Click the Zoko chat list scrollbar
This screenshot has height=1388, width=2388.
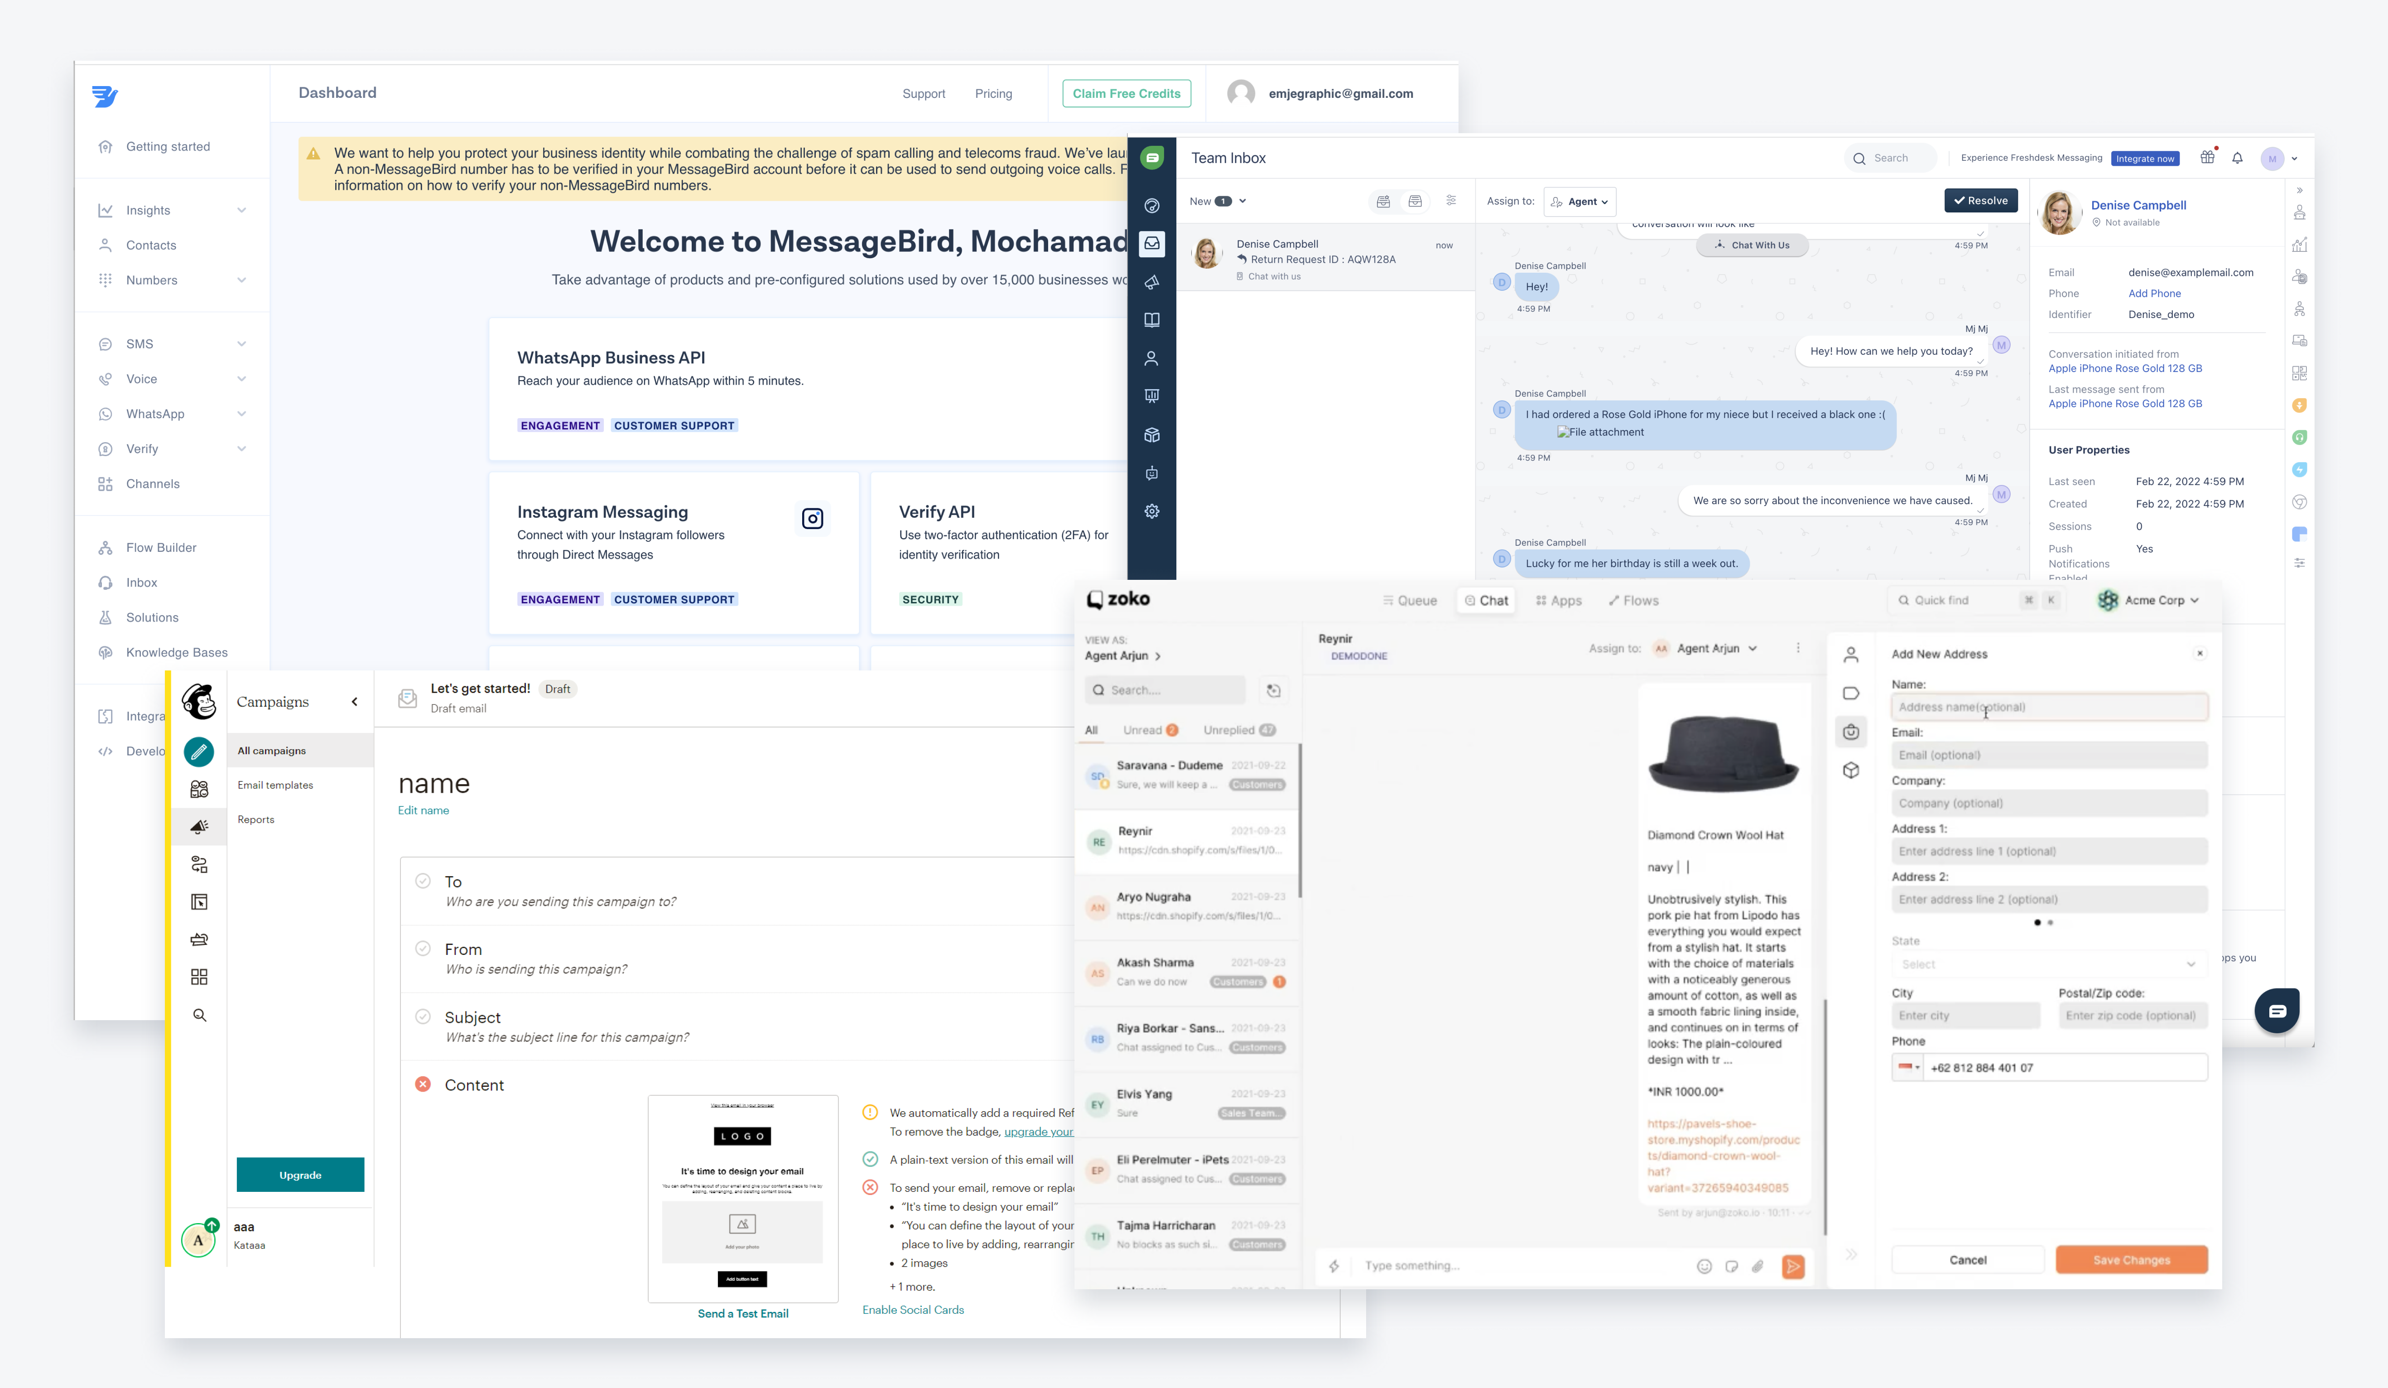(x=1299, y=819)
